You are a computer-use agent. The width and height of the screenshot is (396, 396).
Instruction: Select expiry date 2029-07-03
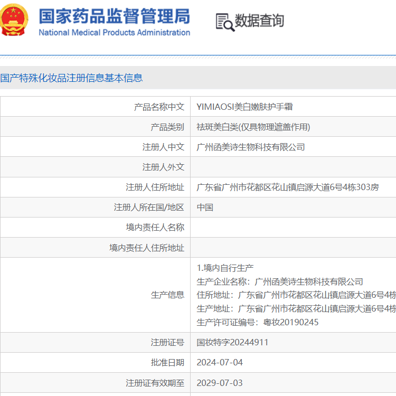click(220, 383)
